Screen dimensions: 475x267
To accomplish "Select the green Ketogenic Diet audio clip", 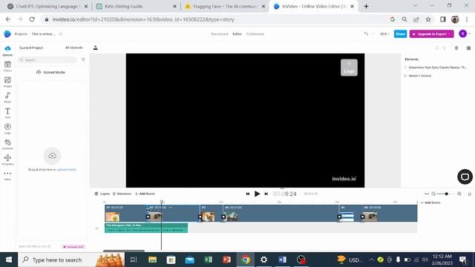I will pos(146,228).
